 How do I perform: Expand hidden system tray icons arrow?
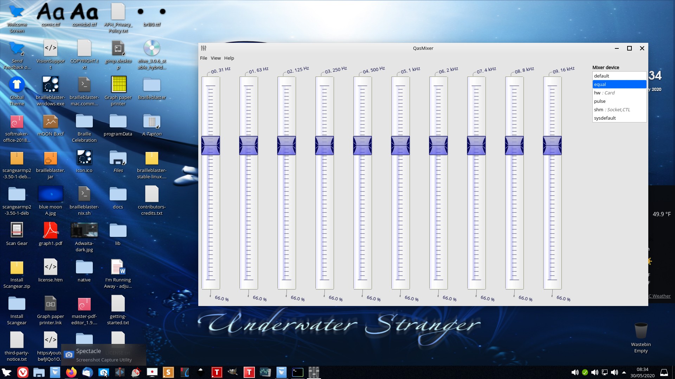coord(624,372)
